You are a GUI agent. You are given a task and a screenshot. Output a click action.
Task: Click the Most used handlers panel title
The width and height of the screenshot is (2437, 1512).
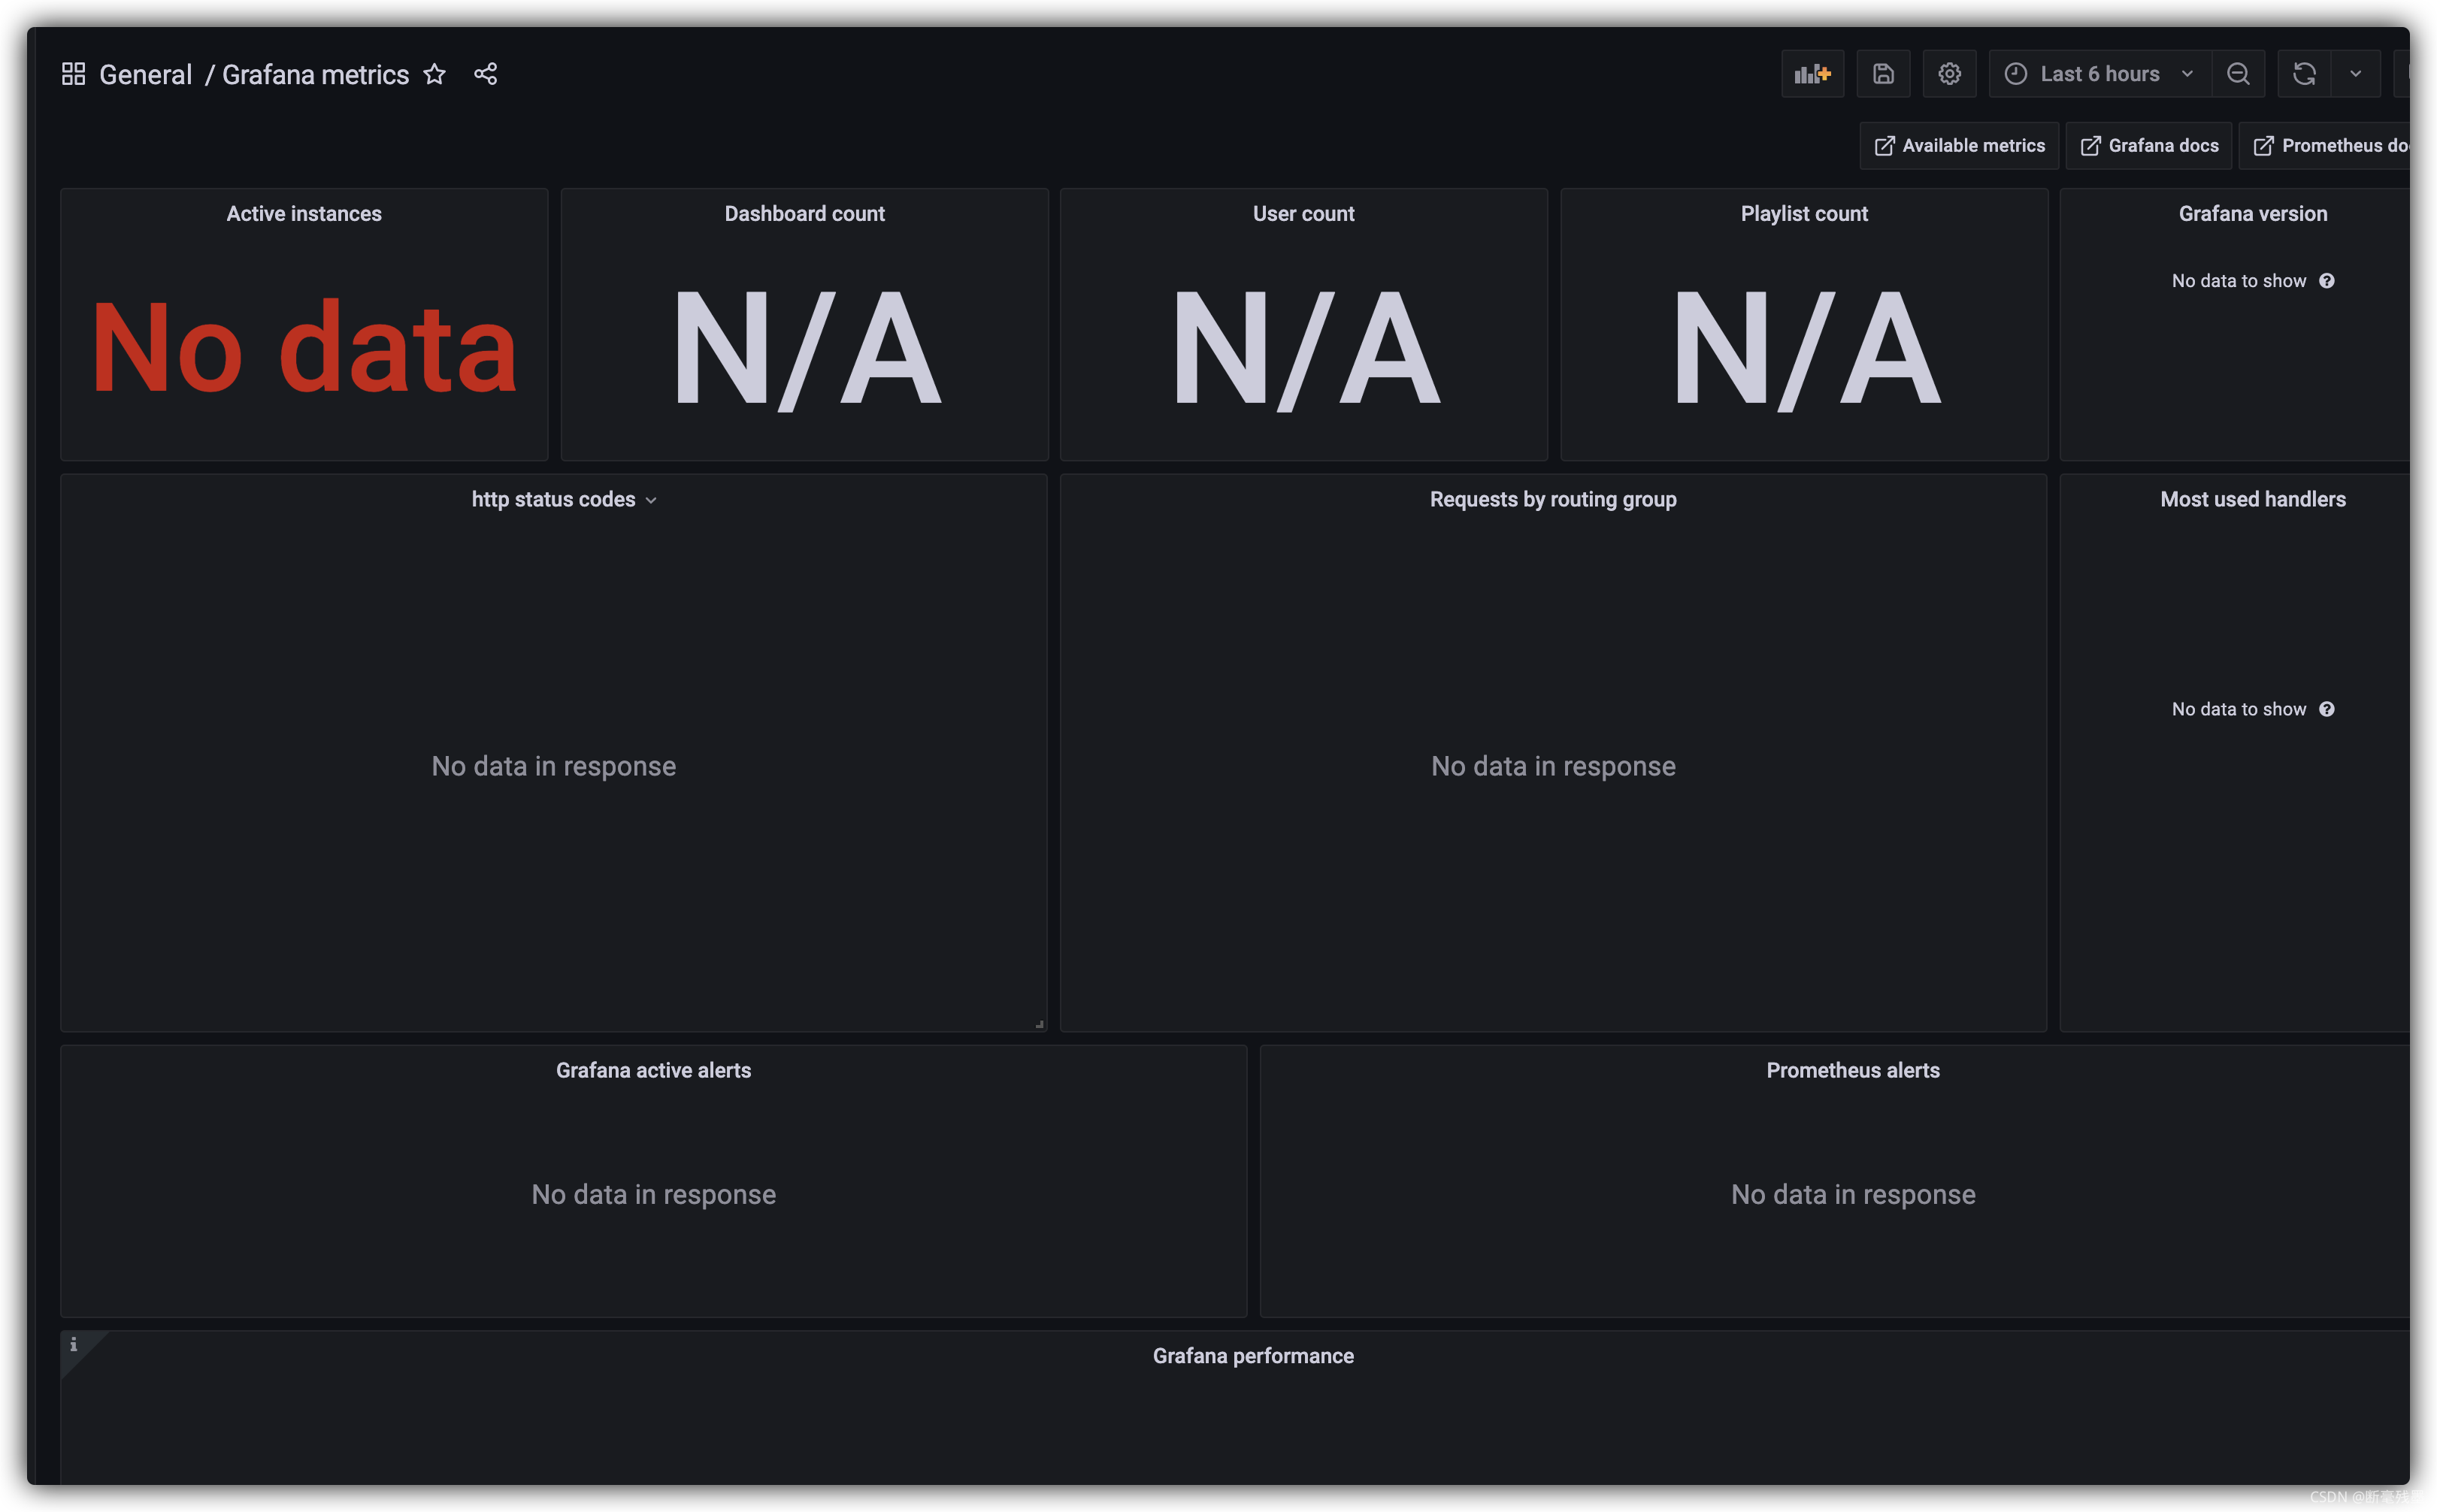(2252, 500)
